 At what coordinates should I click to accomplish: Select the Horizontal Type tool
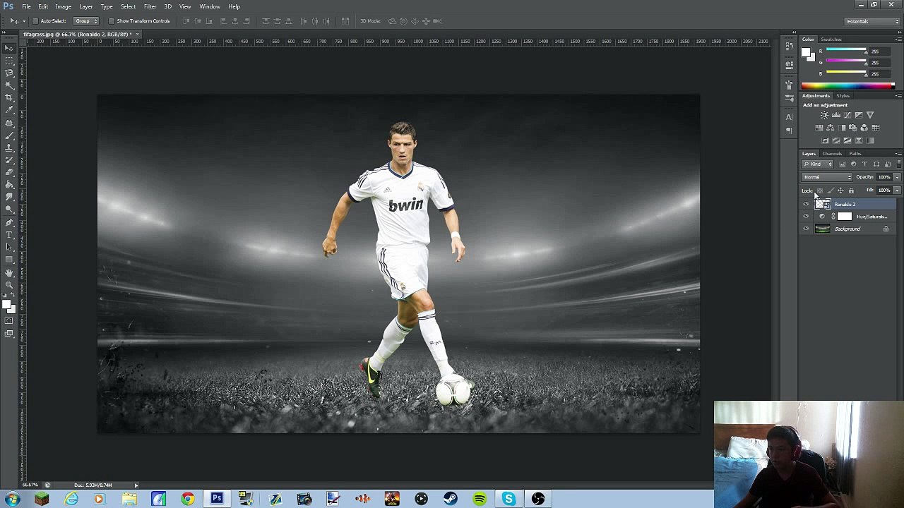(10, 234)
